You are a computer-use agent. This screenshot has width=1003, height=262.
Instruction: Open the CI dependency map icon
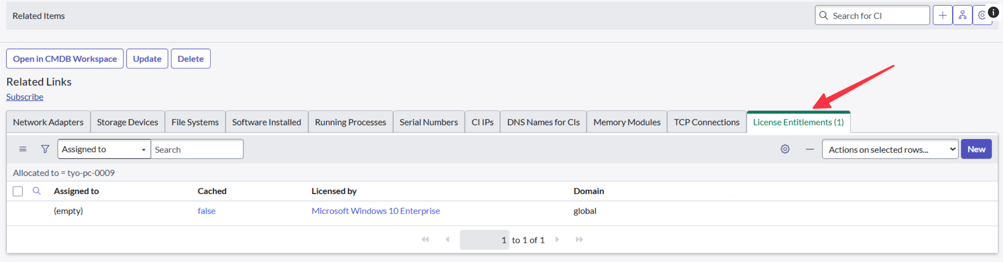[962, 16]
